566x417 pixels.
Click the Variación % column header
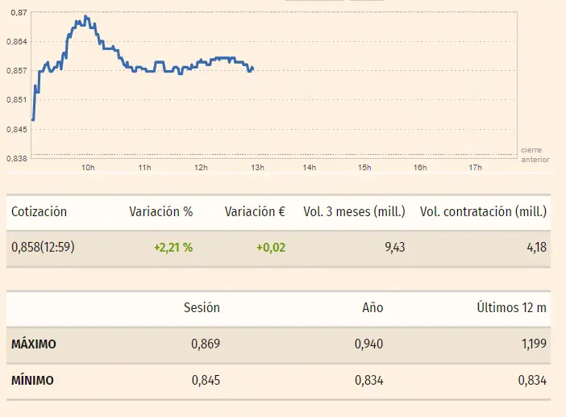[x=160, y=212]
